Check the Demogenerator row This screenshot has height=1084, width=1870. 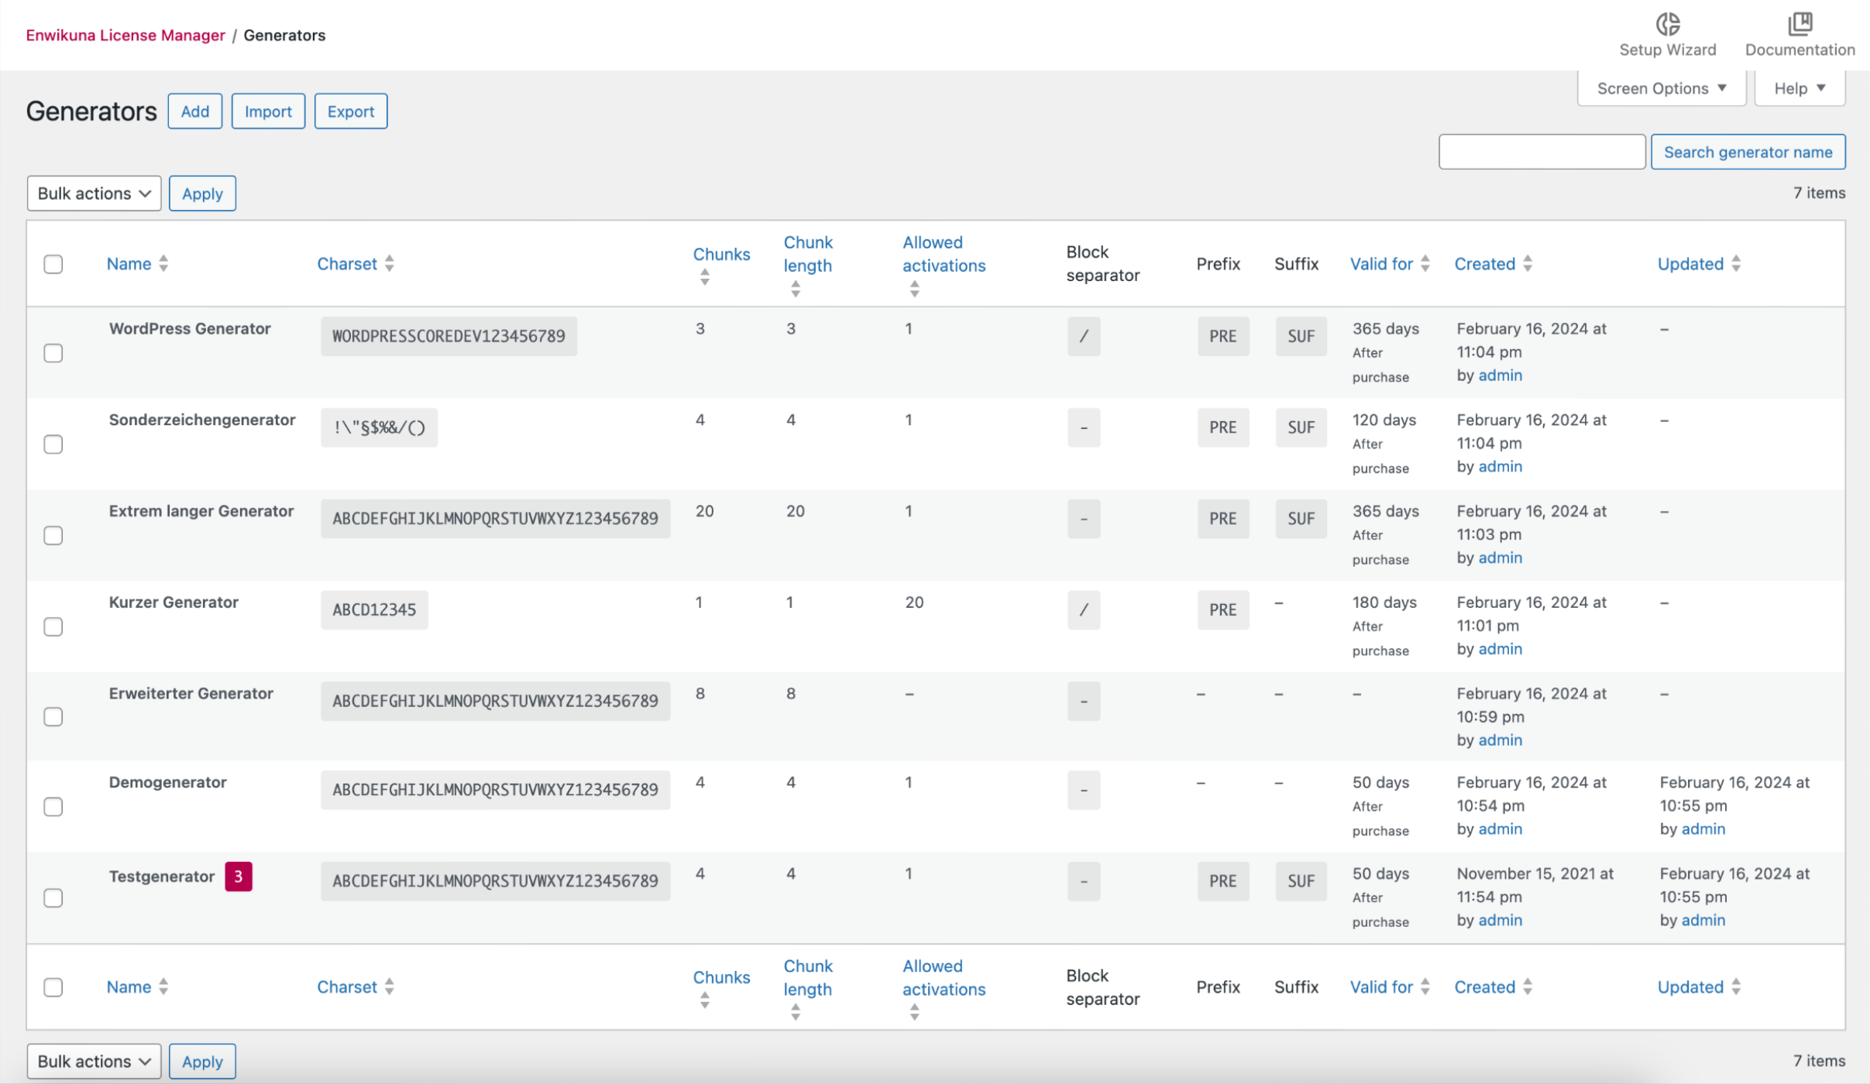[53, 807]
